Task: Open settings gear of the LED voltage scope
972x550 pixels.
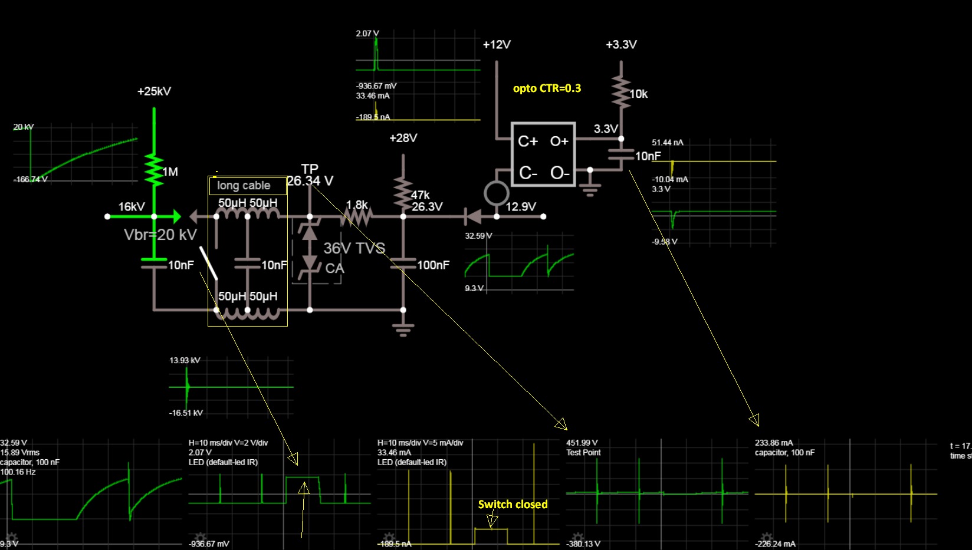Action: (200, 538)
